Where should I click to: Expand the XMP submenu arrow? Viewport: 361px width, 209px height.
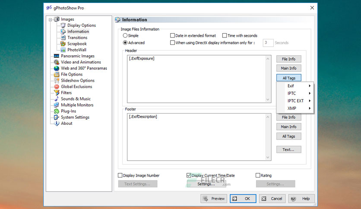[x=310, y=108]
